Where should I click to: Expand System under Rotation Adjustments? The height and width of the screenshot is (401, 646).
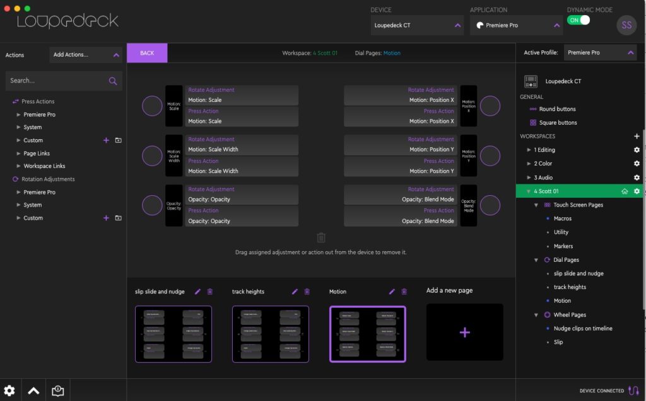coord(18,205)
